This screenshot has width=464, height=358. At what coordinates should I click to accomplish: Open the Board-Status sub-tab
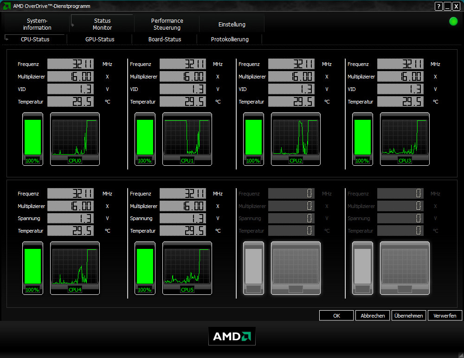(165, 39)
